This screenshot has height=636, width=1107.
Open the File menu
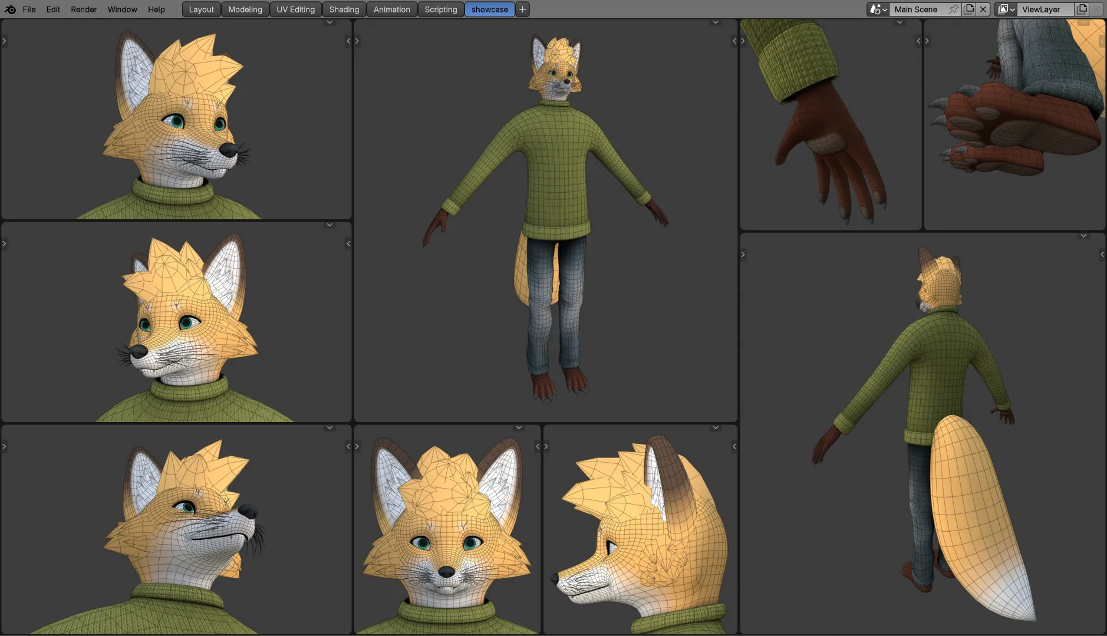29,9
